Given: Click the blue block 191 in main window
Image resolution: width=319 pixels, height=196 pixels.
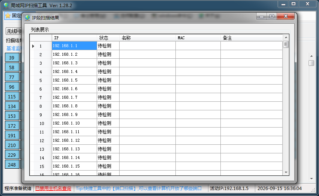Looking at the screenshot, I should click(x=12, y=135).
